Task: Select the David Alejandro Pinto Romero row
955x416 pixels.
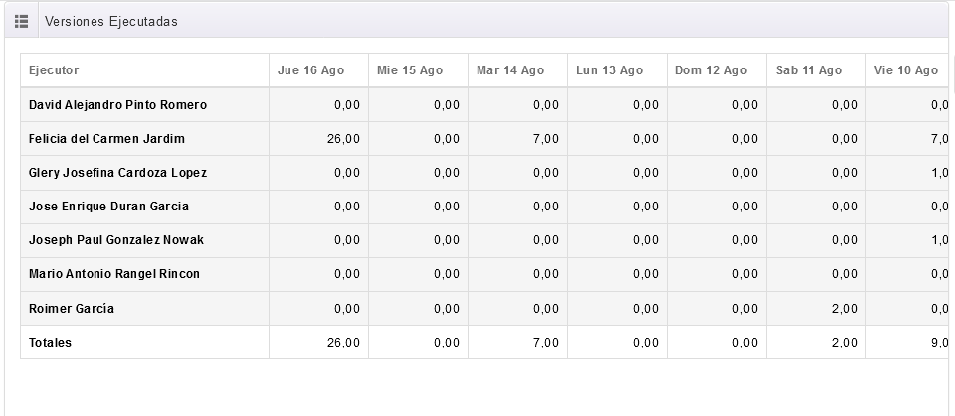Action: [x=117, y=105]
